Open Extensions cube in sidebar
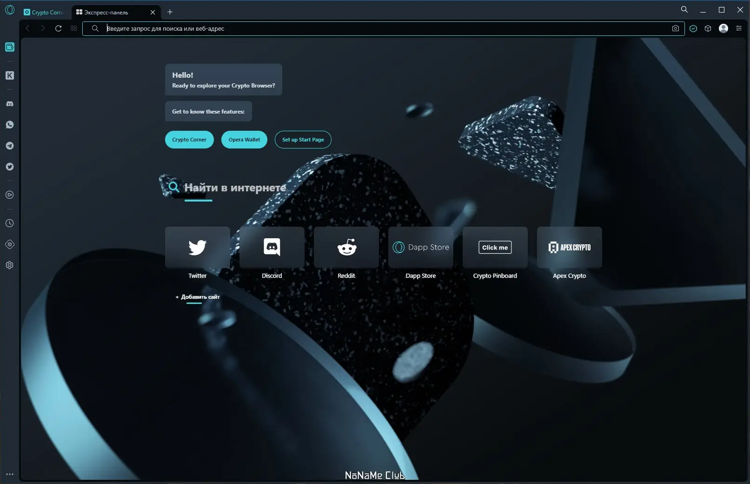This screenshot has height=484, width=750. [10, 244]
